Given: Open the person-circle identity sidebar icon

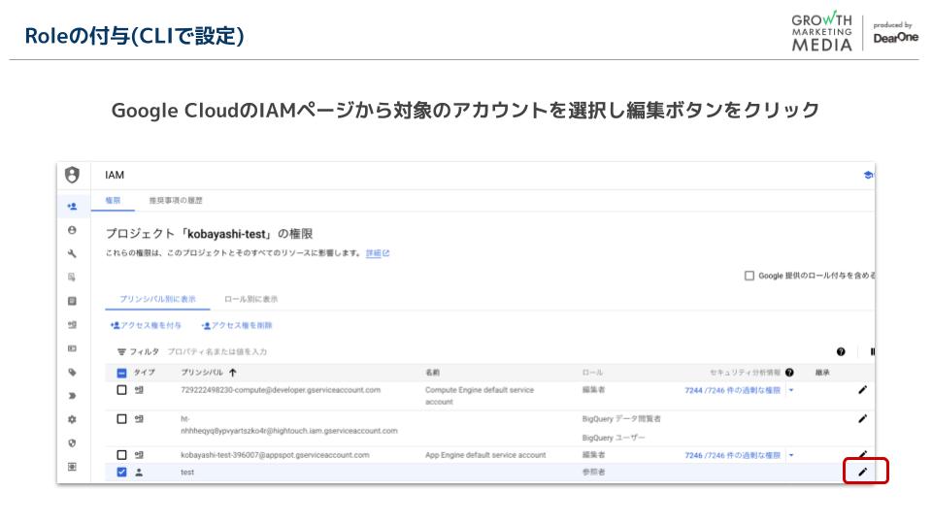Looking at the screenshot, I should tap(72, 230).
